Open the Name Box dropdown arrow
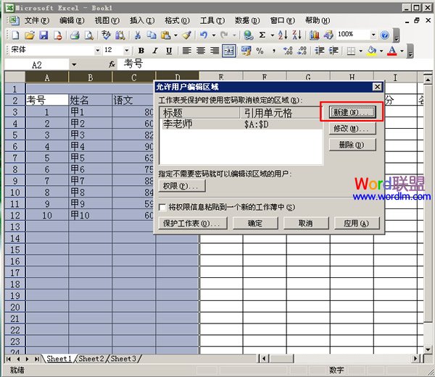The width and height of the screenshot is (435, 377). coord(74,65)
